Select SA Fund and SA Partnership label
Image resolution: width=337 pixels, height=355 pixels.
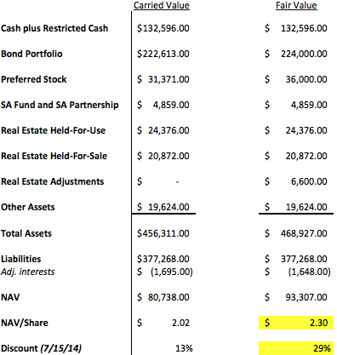click(x=60, y=105)
